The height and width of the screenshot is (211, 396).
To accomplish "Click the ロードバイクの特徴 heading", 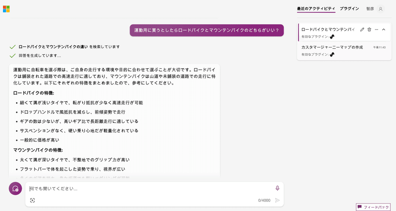I will coord(34,93).
